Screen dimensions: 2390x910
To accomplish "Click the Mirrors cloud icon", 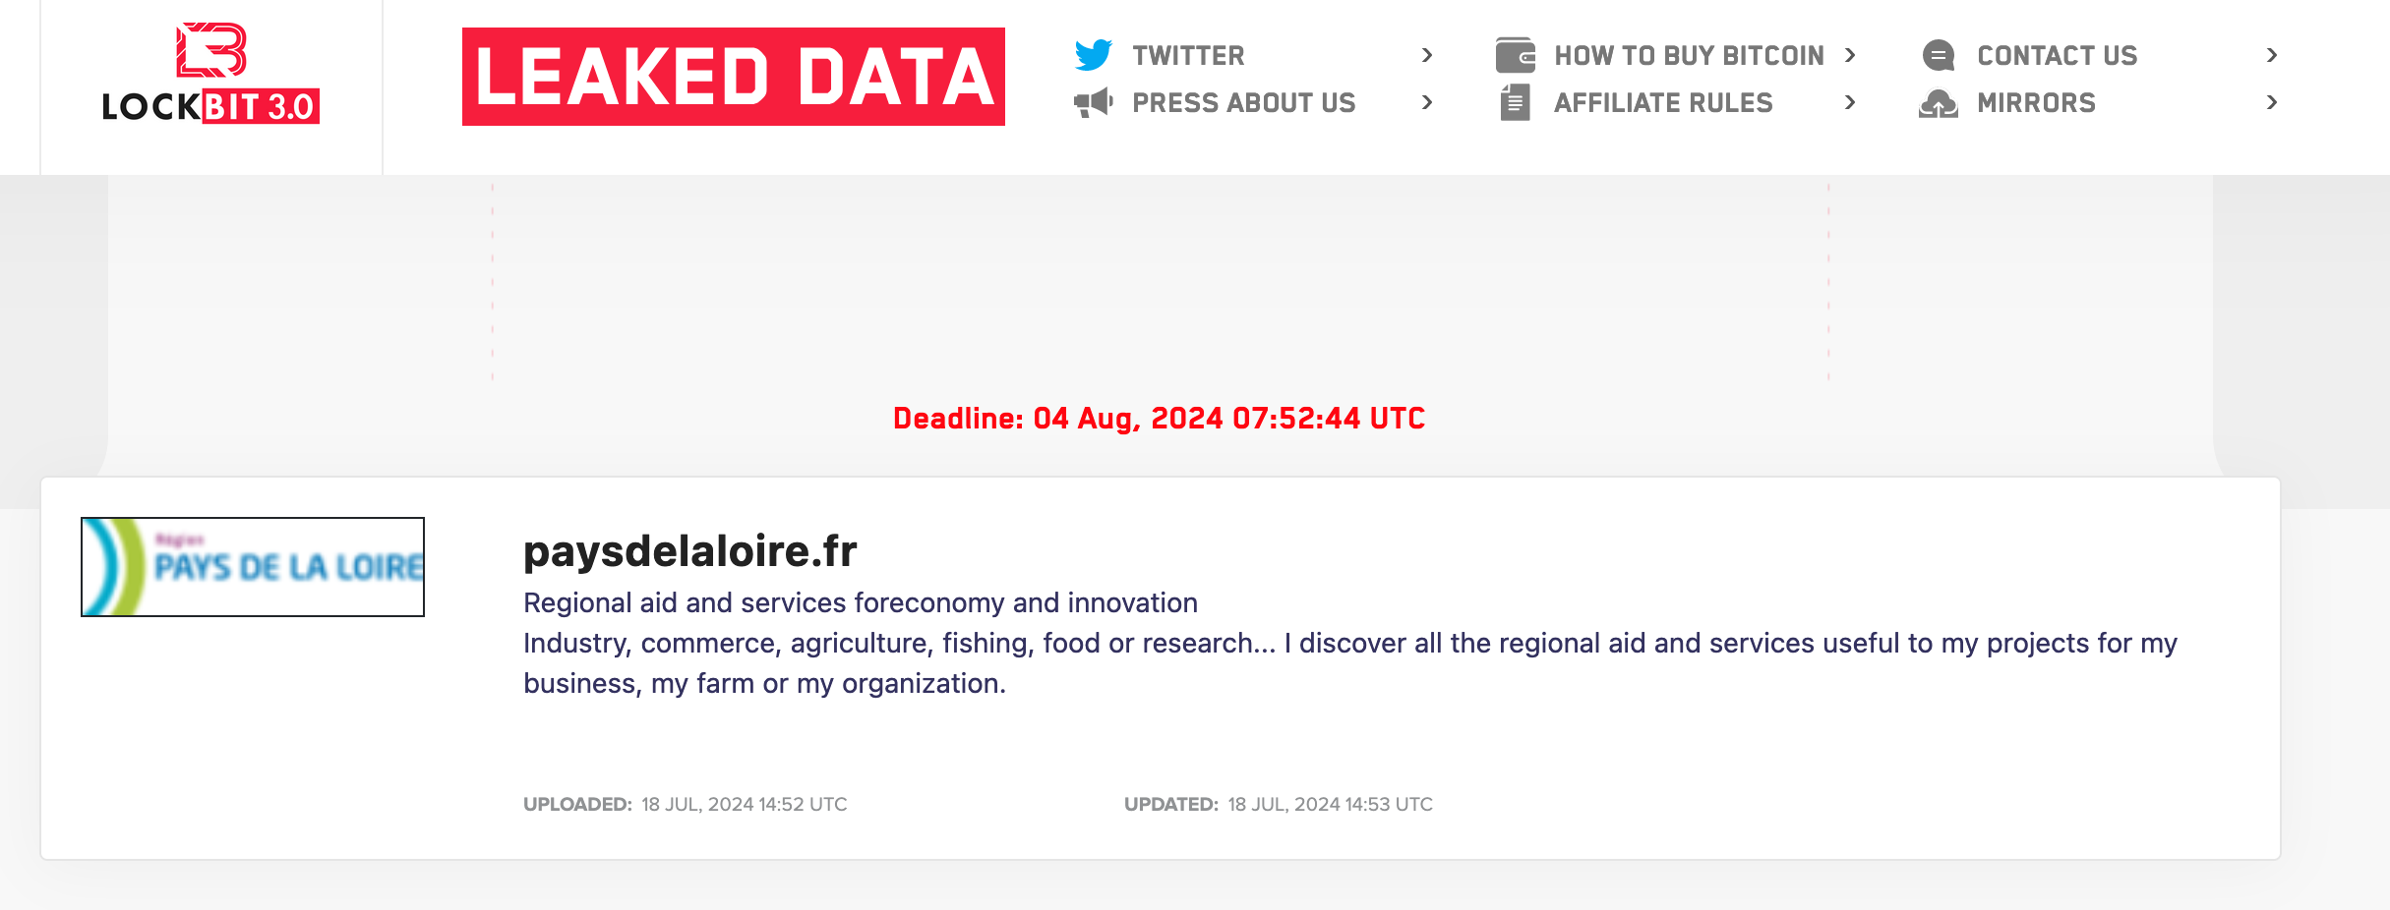I will coord(1939,102).
